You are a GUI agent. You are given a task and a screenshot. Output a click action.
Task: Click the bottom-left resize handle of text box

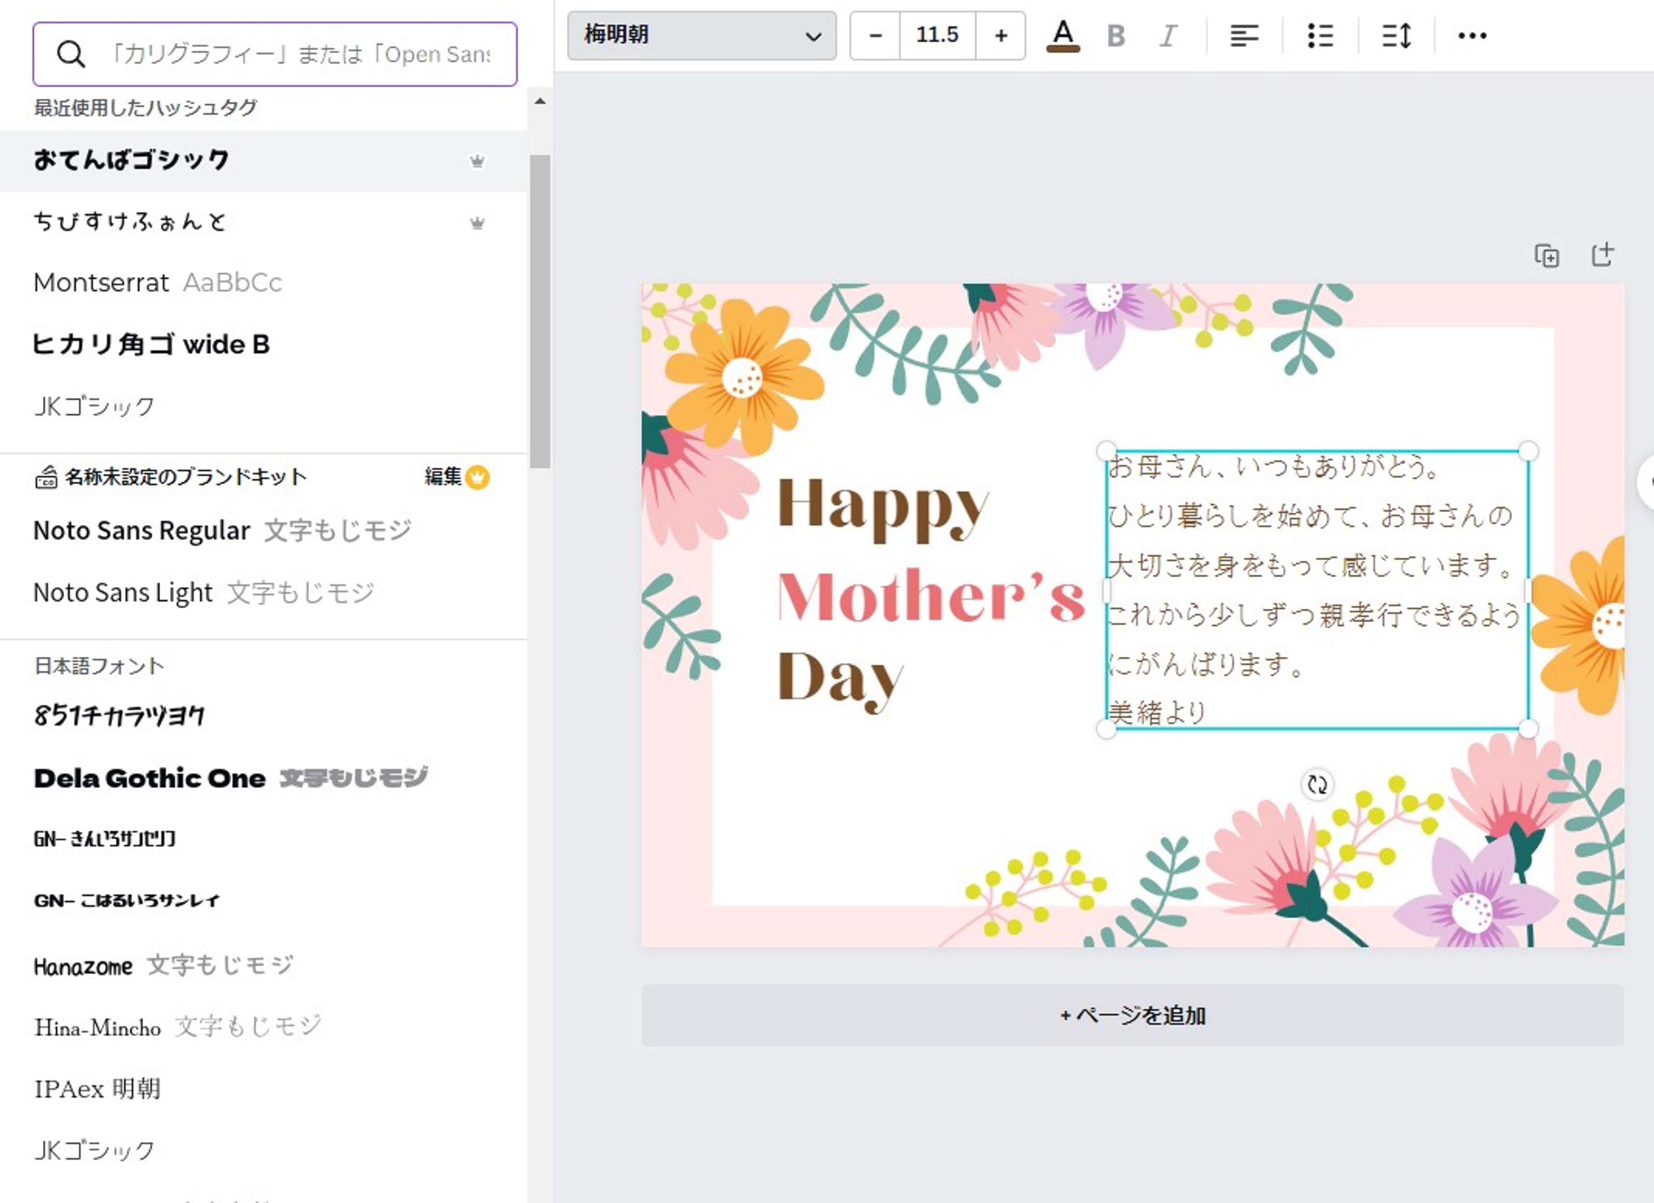pos(1106,728)
